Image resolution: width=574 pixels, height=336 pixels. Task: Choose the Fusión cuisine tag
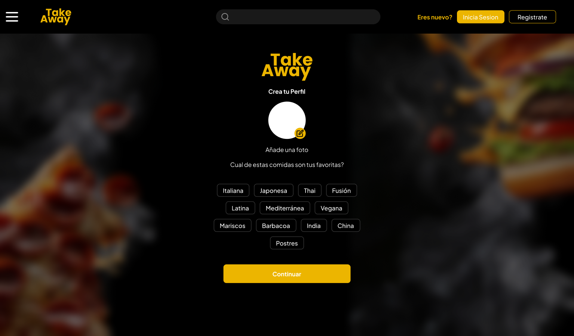[341, 190]
